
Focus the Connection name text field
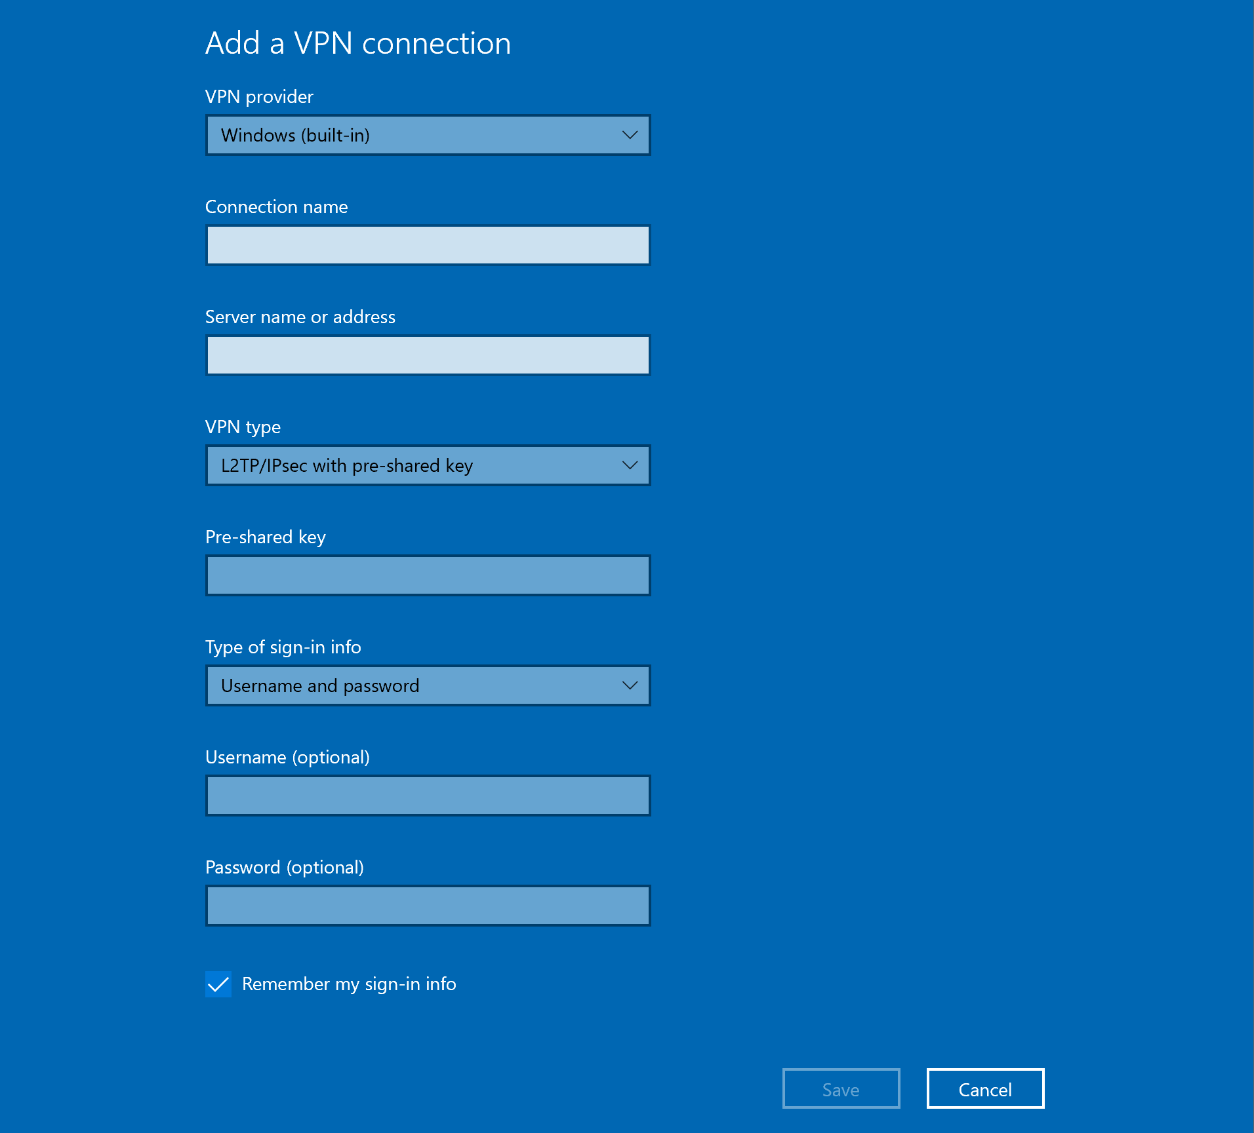428,245
